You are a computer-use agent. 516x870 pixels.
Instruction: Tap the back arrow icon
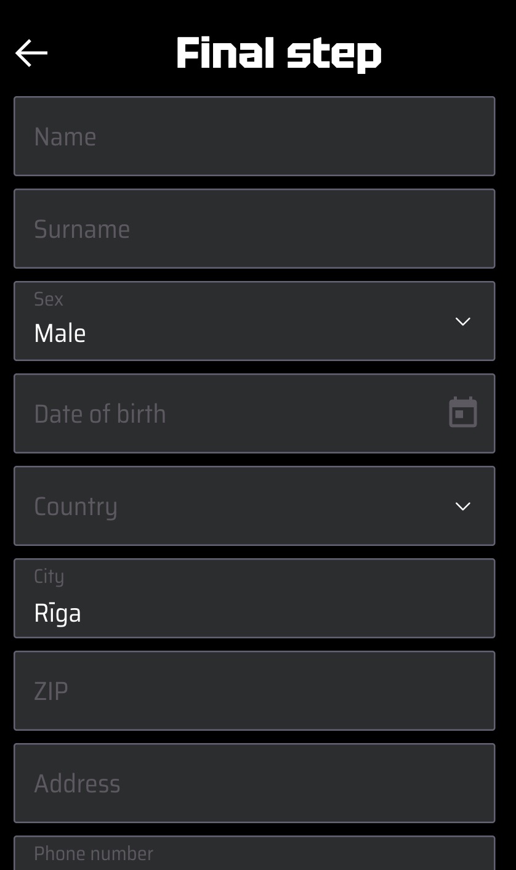click(31, 53)
